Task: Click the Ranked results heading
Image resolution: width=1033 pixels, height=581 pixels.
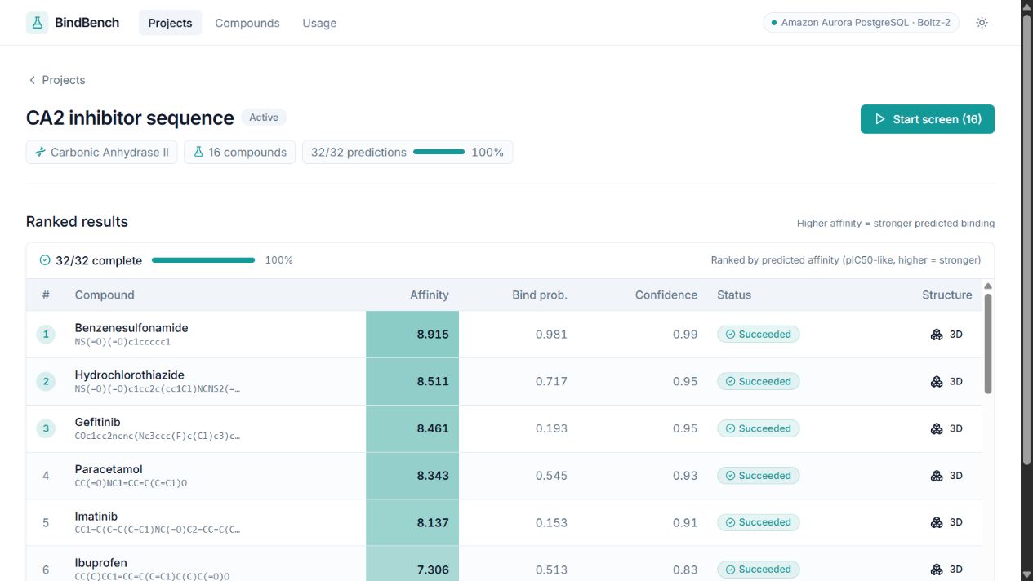Action: (77, 222)
